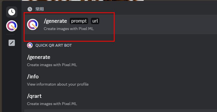The image size is (217, 112).
Task: Open built-in commands pencil icon in sidebar
Action: (x=11, y=43)
